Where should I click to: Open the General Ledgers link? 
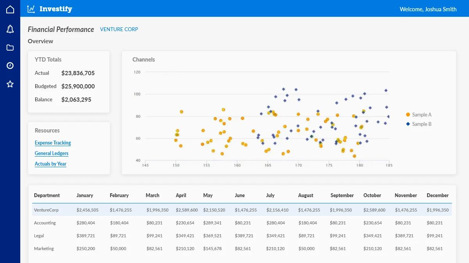click(52, 153)
